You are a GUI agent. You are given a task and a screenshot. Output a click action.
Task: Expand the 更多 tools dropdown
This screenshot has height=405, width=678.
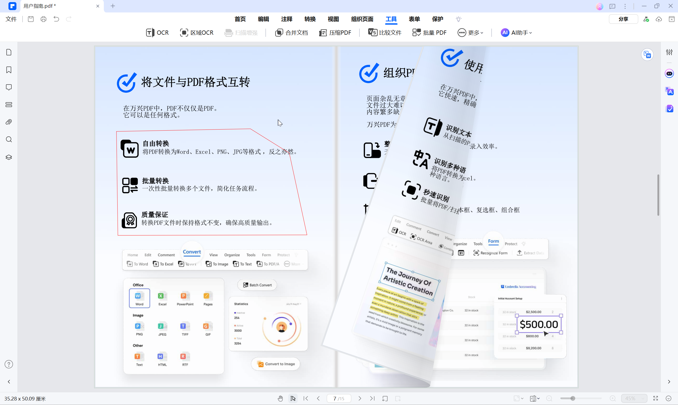coord(471,33)
